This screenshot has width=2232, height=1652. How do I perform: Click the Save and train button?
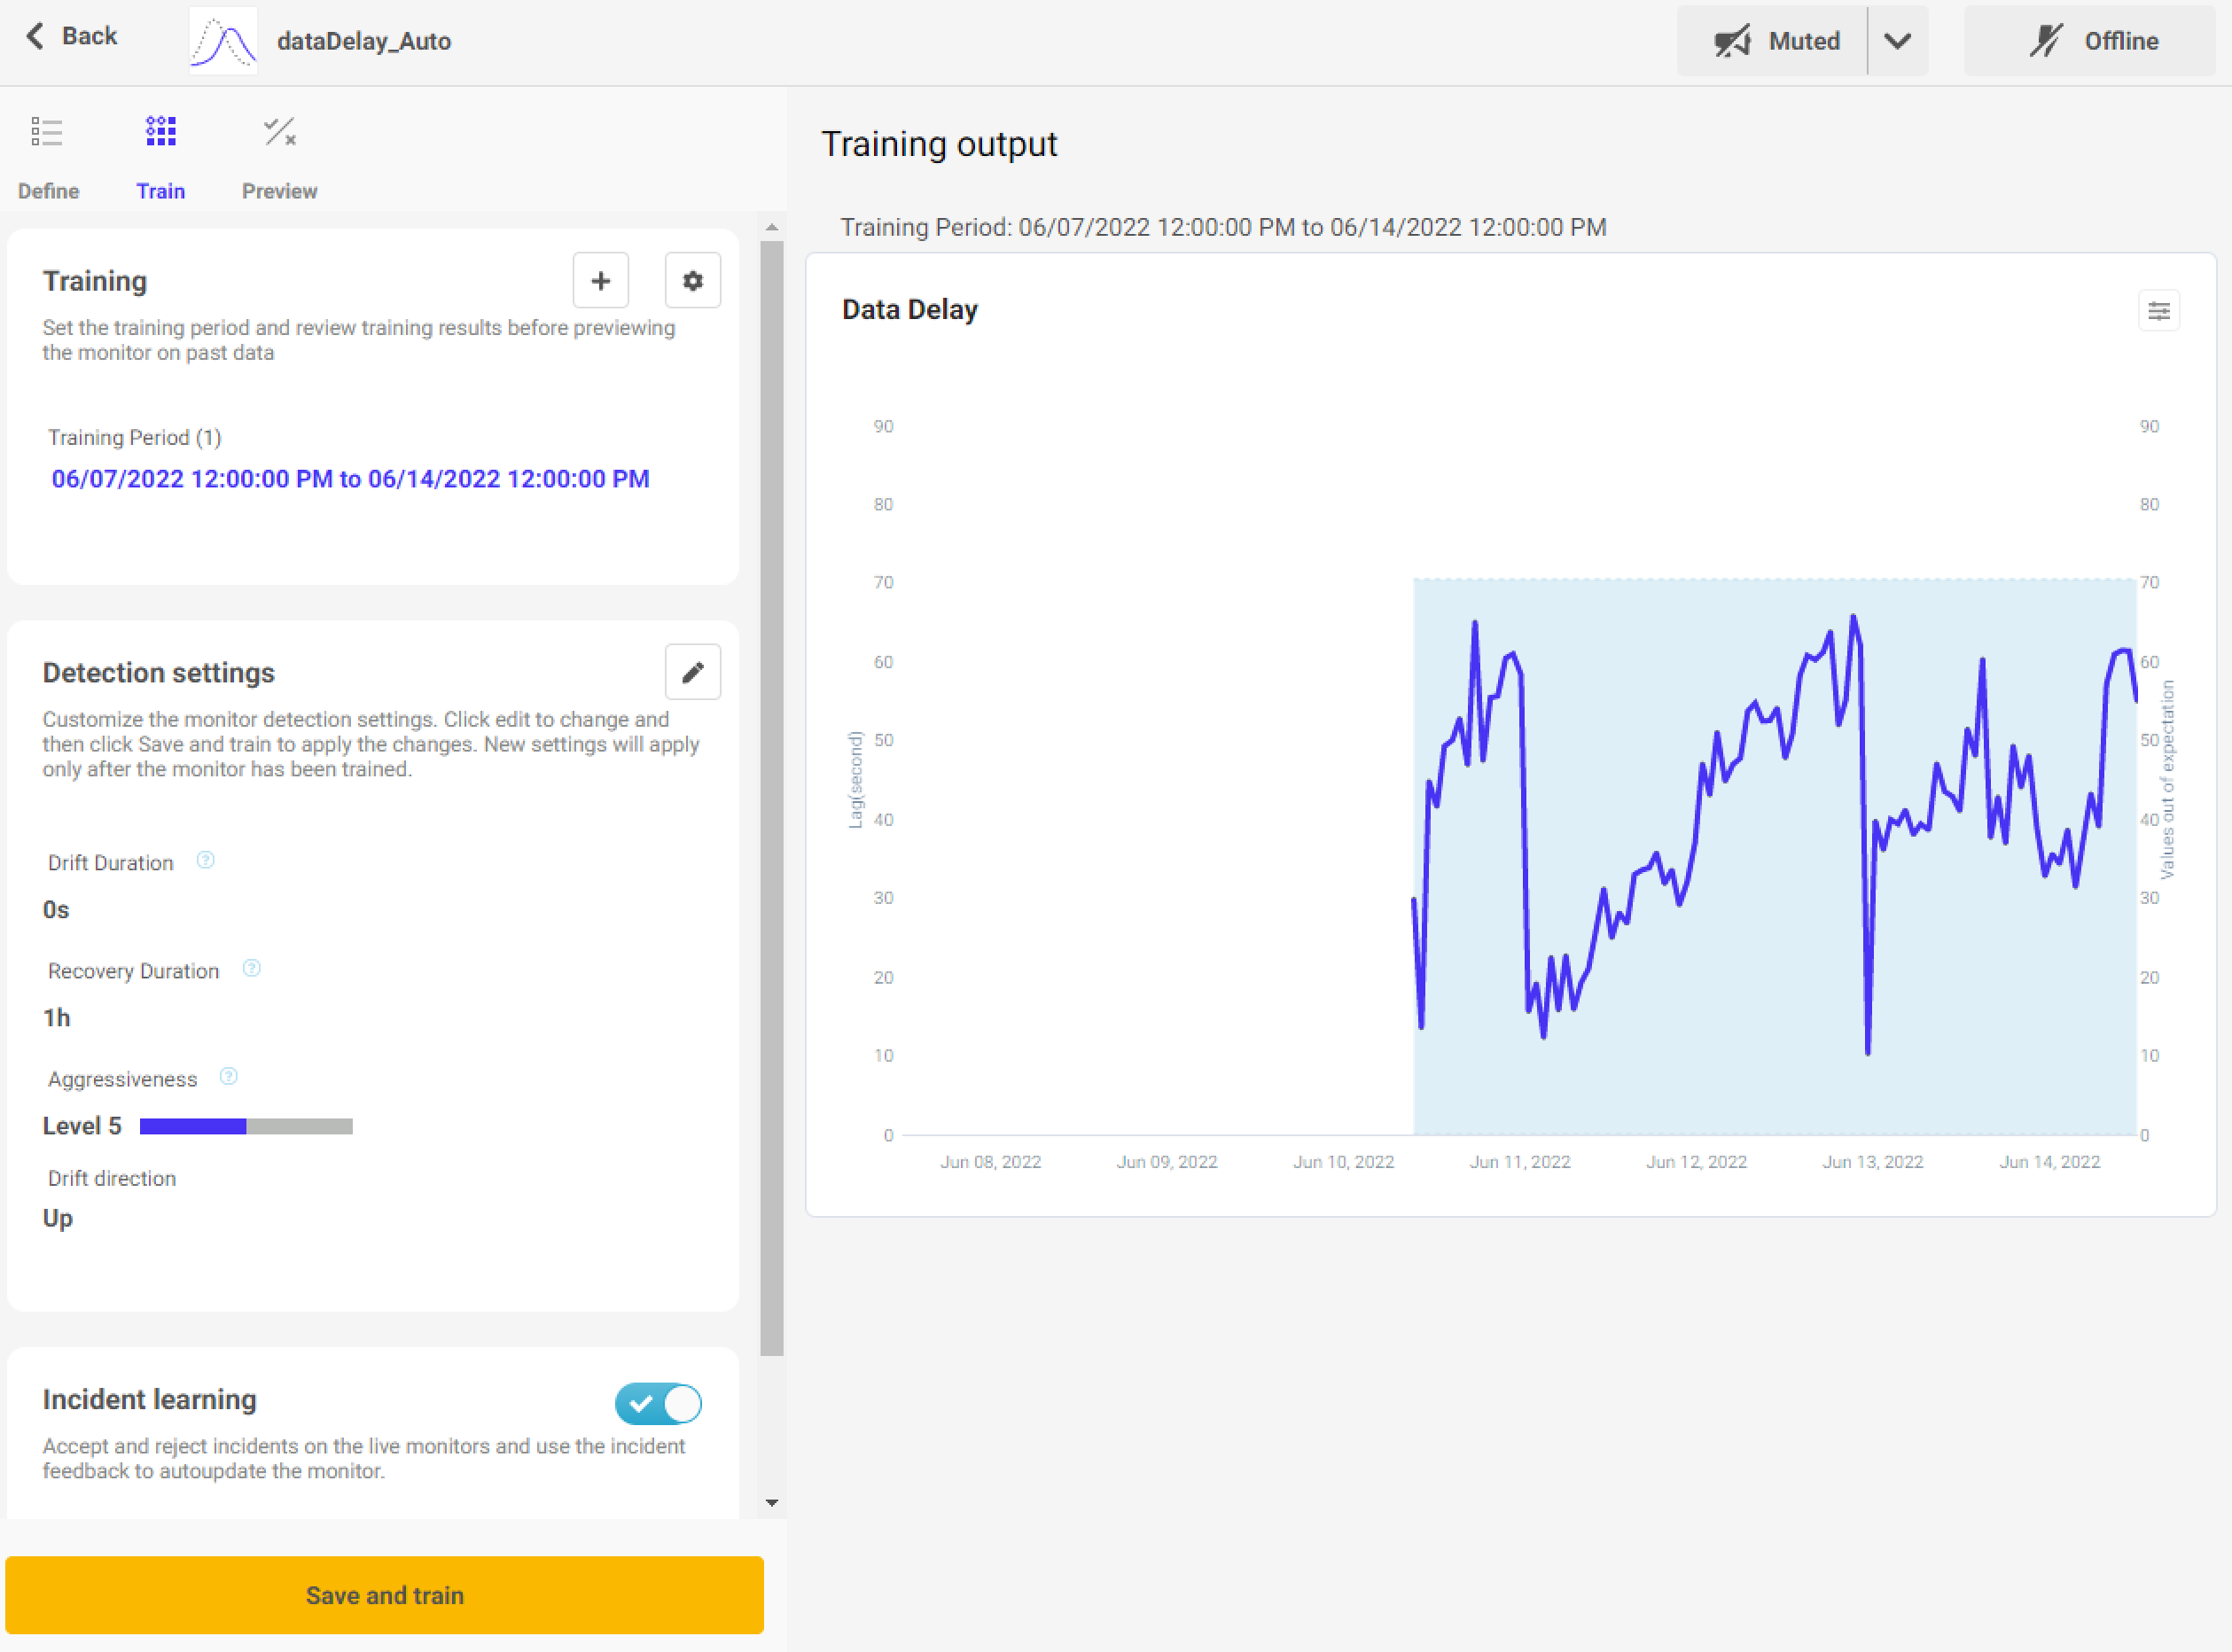[384, 1595]
